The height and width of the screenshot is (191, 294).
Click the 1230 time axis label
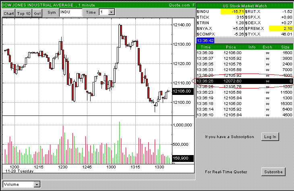click(62, 167)
